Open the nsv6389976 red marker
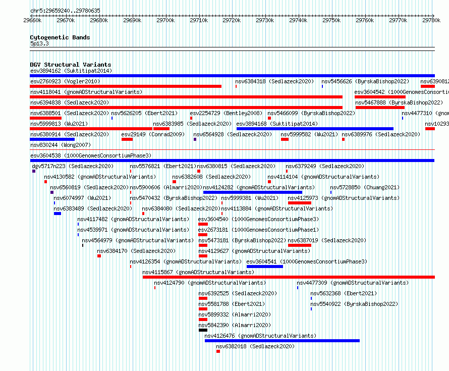Viewport: 449px width, 371px height. 344,139
